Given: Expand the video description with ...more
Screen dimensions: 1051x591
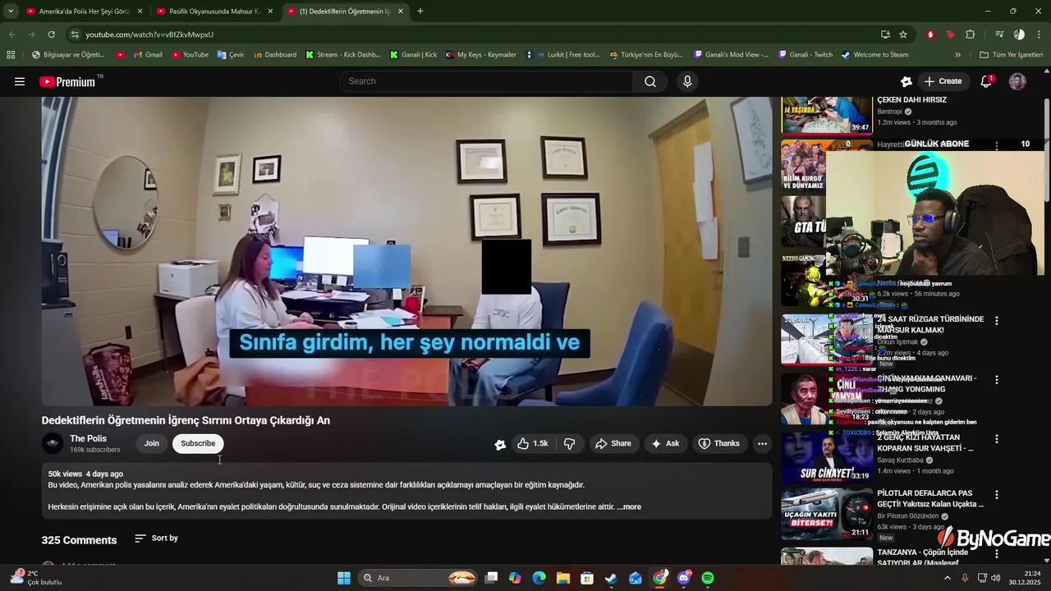Looking at the screenshot, I should [629, 506].
